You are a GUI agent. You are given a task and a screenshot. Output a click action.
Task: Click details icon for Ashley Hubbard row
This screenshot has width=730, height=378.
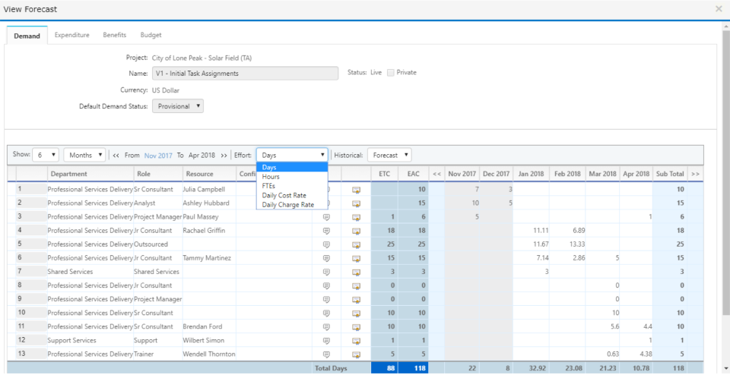[x=356, y=203]
